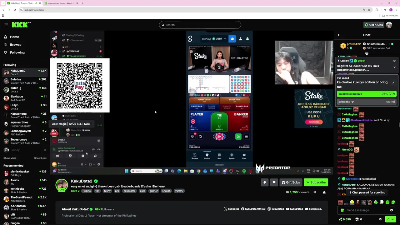Resume chat paused for scrolling
The width and height of the screenshot is (400, 225).
point(367,192)
